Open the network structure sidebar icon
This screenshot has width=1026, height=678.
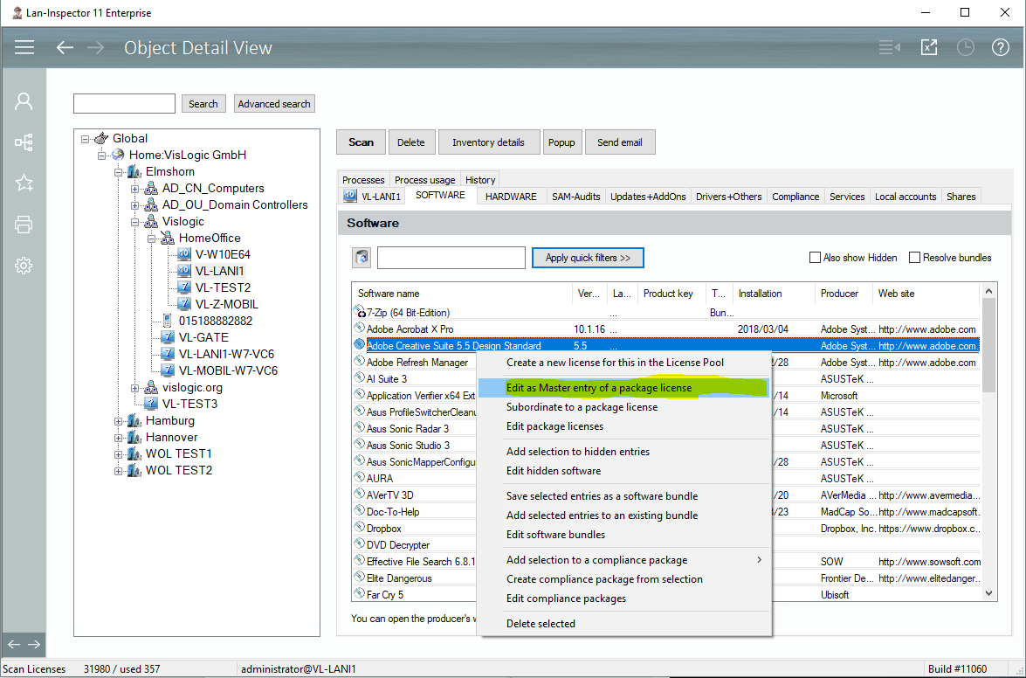point(24,142)
